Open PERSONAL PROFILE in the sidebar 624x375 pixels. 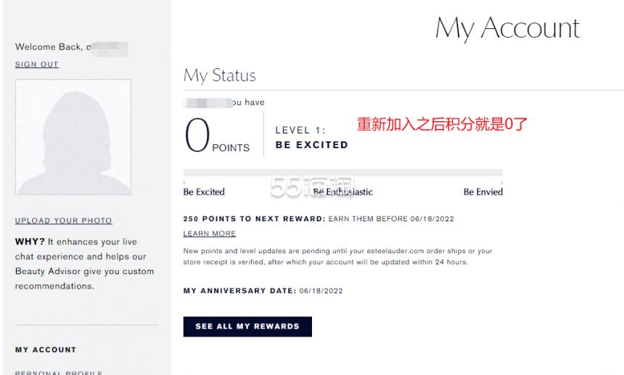pyautogui.click(x=59, y=373)
